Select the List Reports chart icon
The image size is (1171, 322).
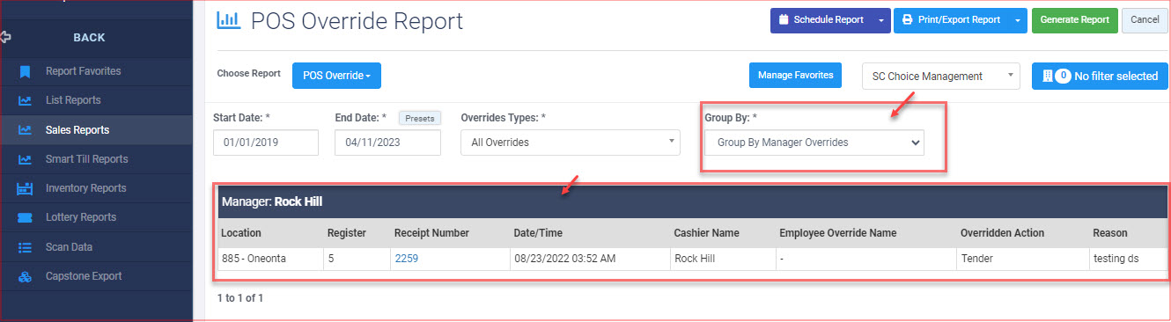26,100
